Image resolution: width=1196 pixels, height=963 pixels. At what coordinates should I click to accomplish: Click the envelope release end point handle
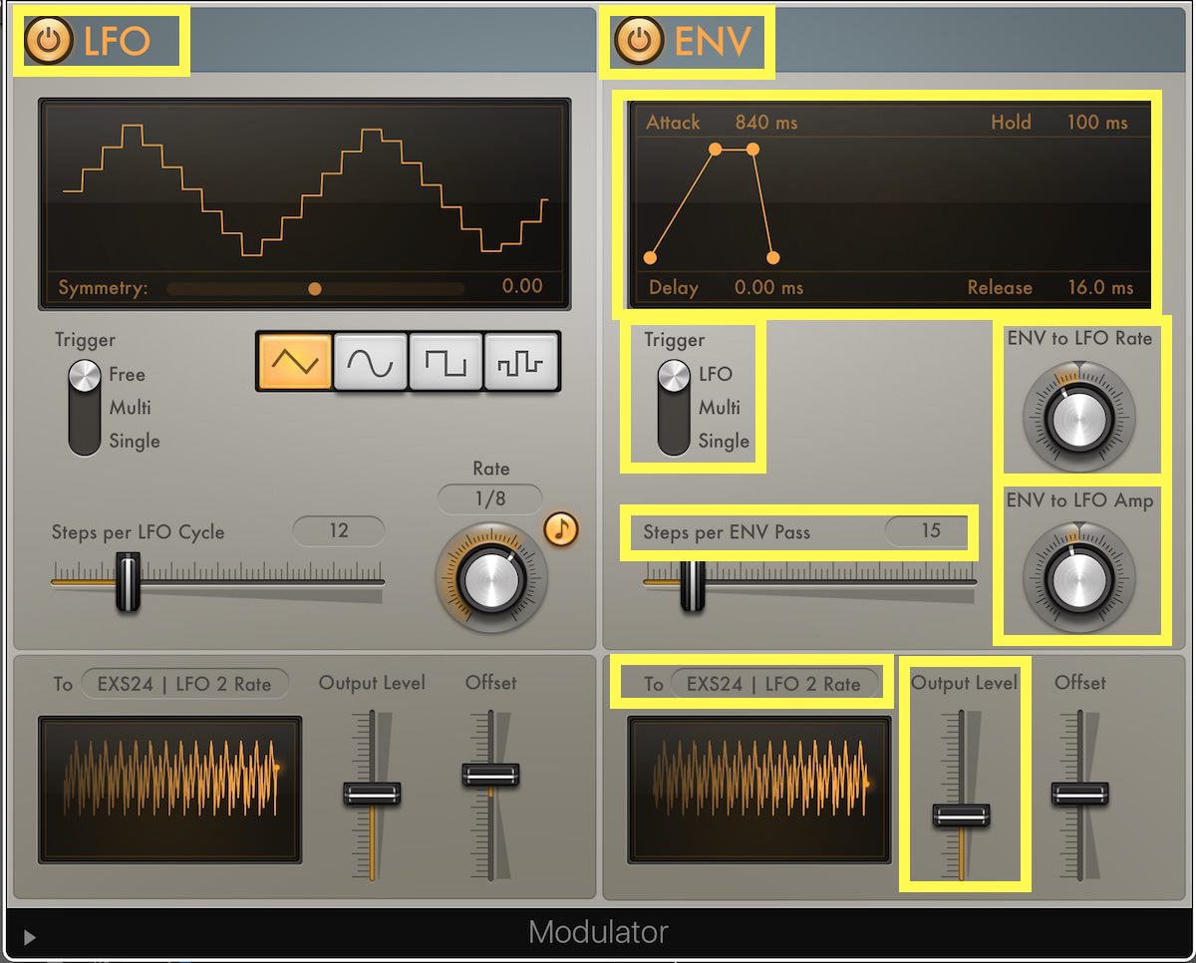[772, 258]
